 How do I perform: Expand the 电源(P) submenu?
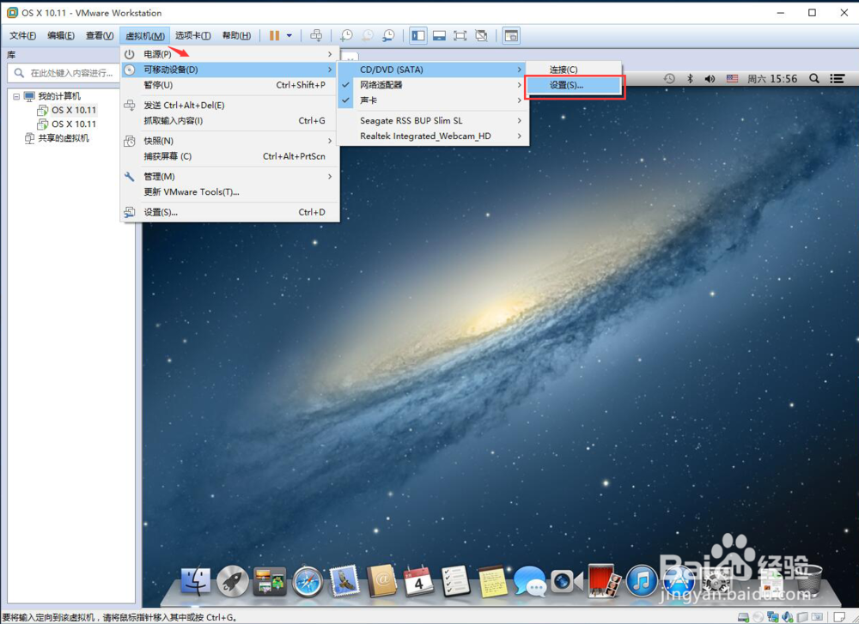(x=229, y=54)
